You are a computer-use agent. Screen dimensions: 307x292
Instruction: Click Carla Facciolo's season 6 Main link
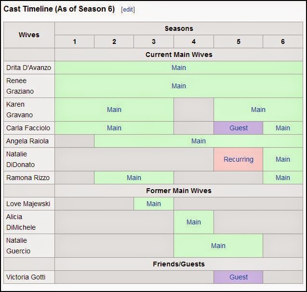[x=283, y=128]
